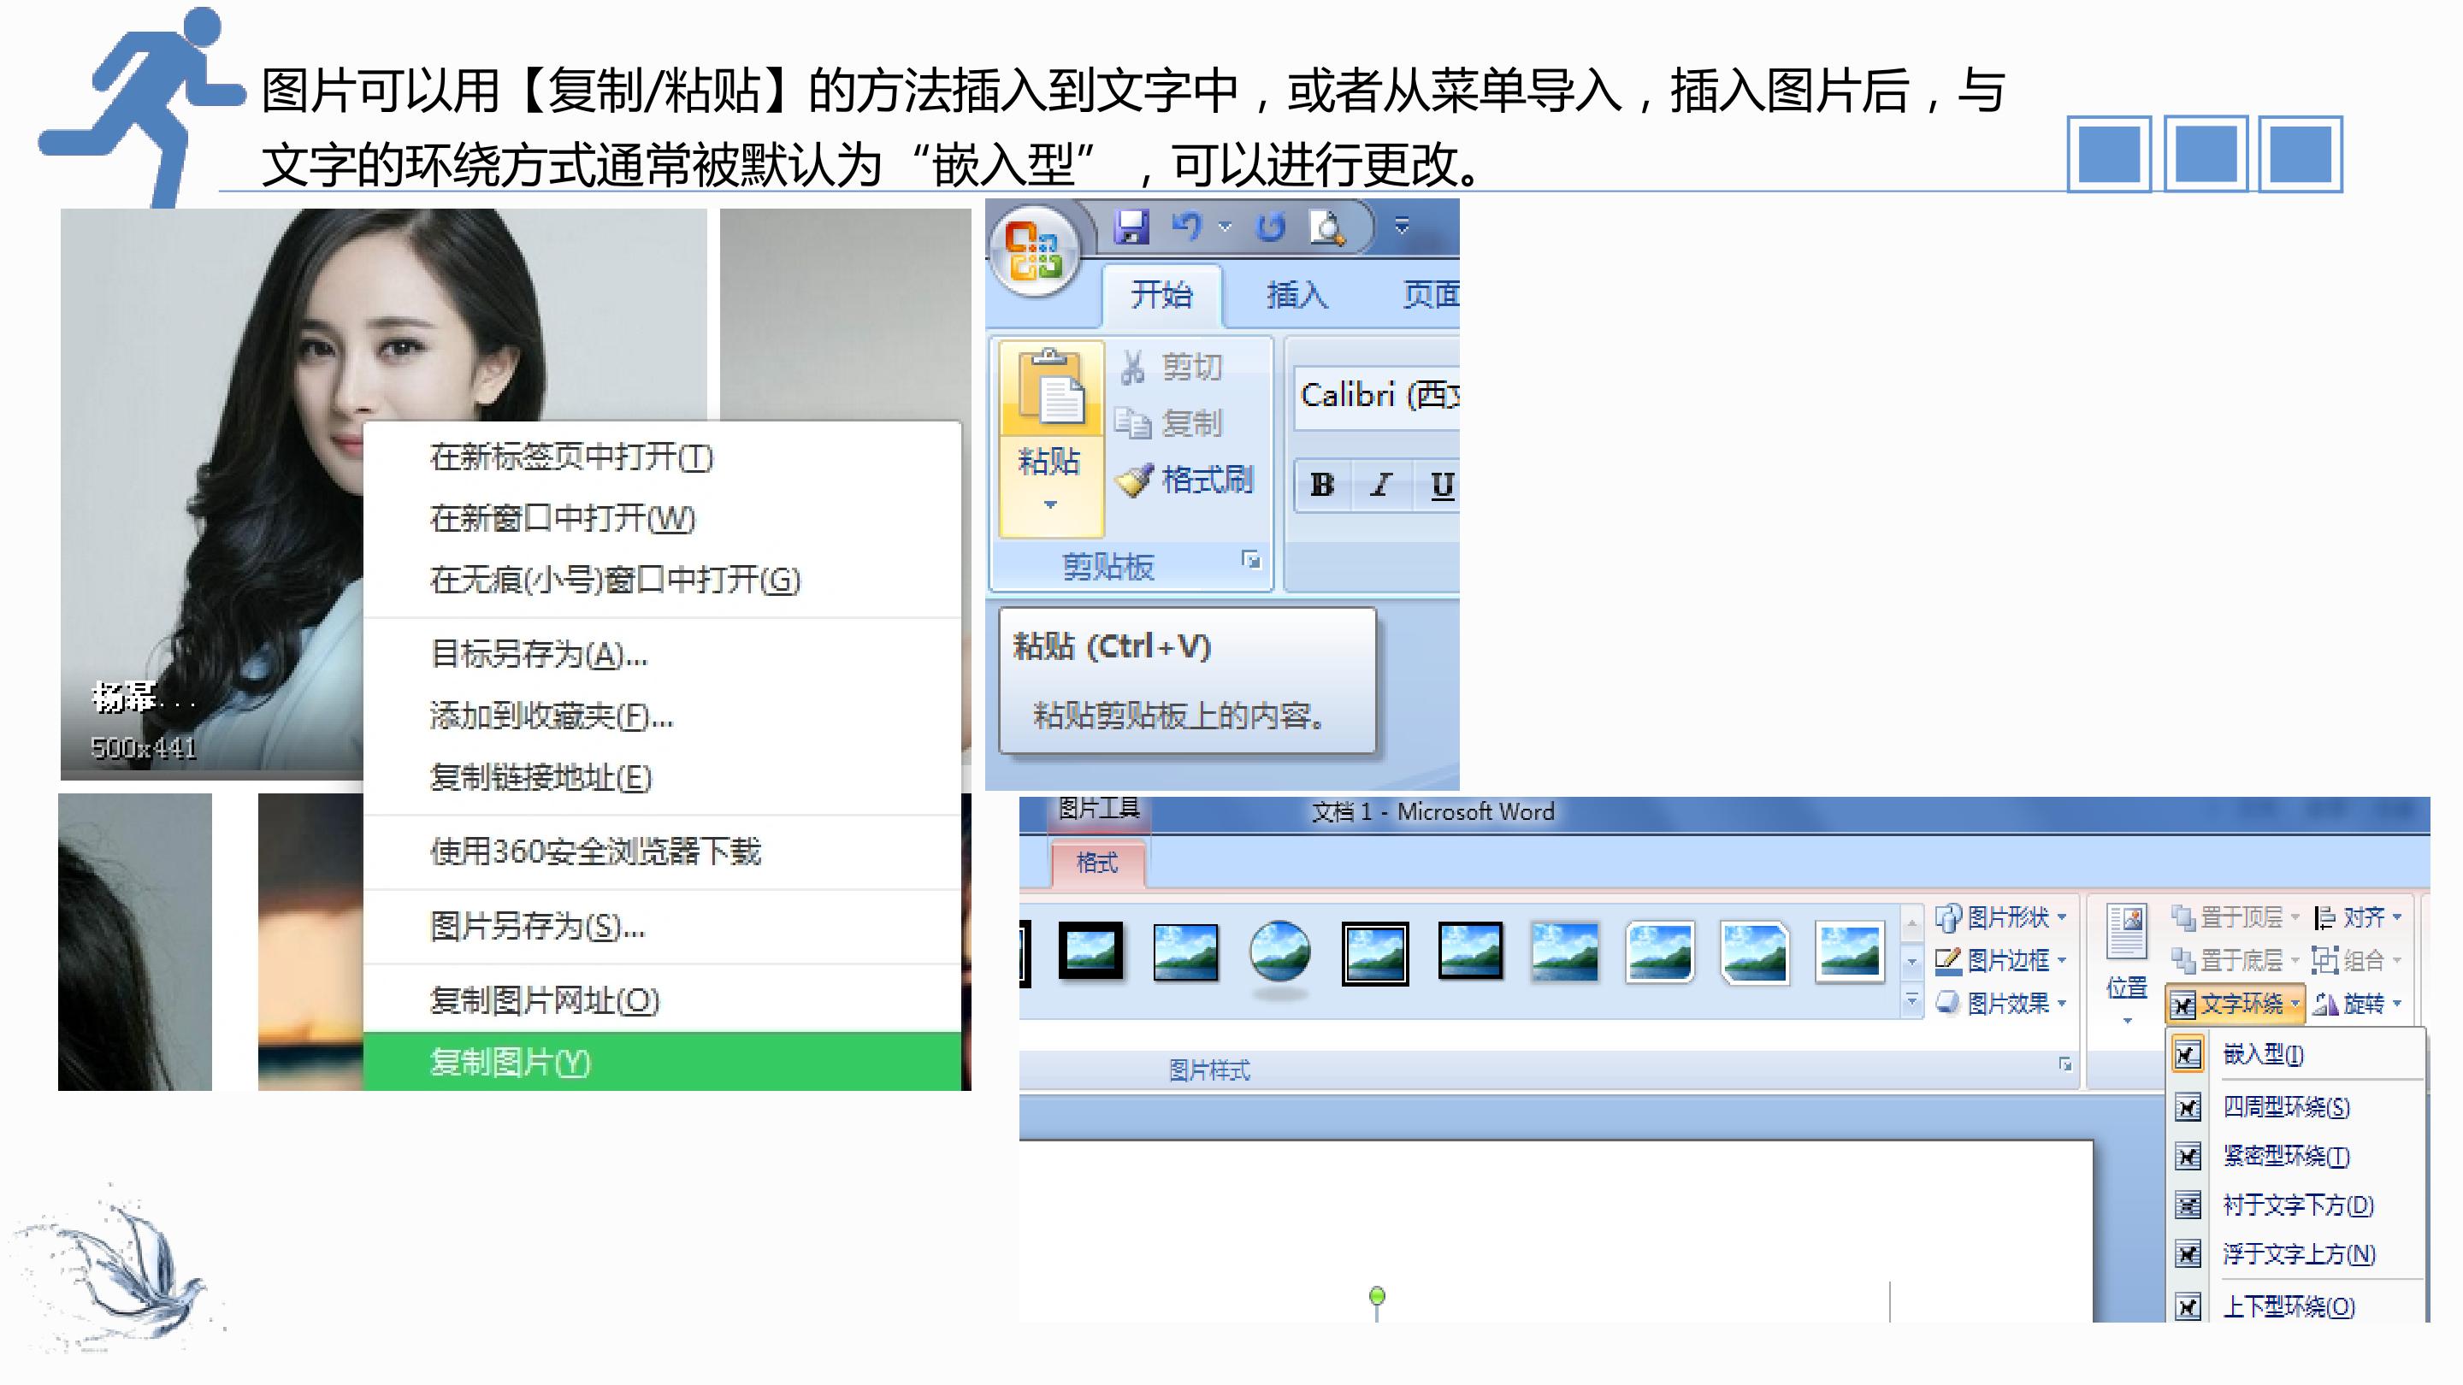Toggle Bold formatting button

[x=1322, y=486]
